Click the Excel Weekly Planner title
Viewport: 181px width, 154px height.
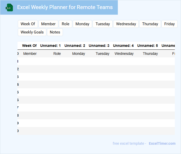point(65,7)
